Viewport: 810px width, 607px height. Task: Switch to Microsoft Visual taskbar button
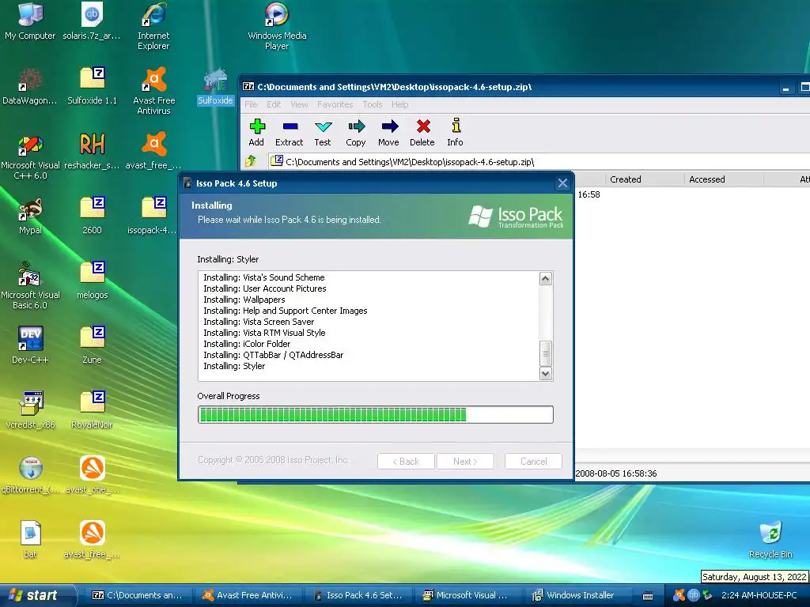pyautogui.click(x=468, y=595)
